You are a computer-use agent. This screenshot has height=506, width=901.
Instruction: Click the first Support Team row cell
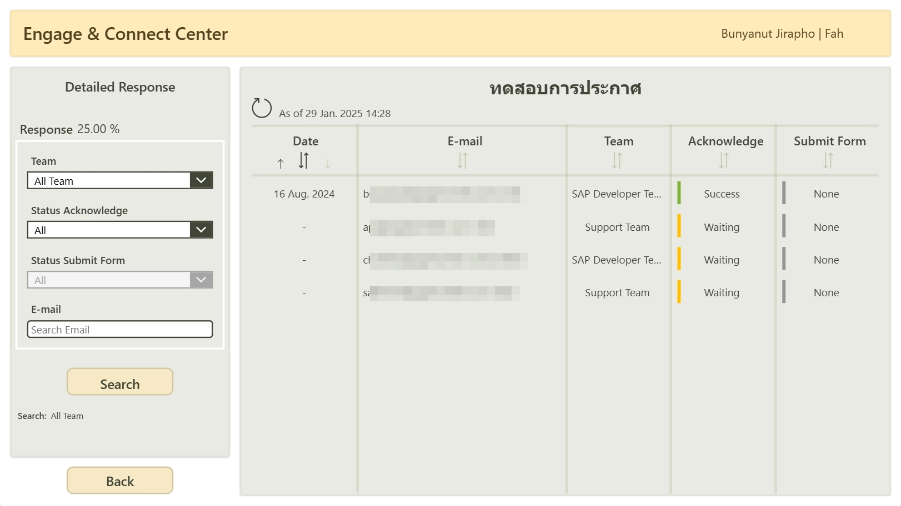click(617, 227)
